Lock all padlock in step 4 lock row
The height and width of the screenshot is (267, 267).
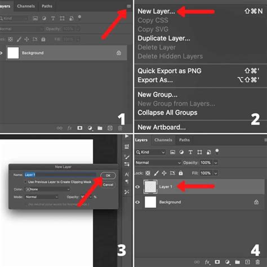click(x=181, y=173)
